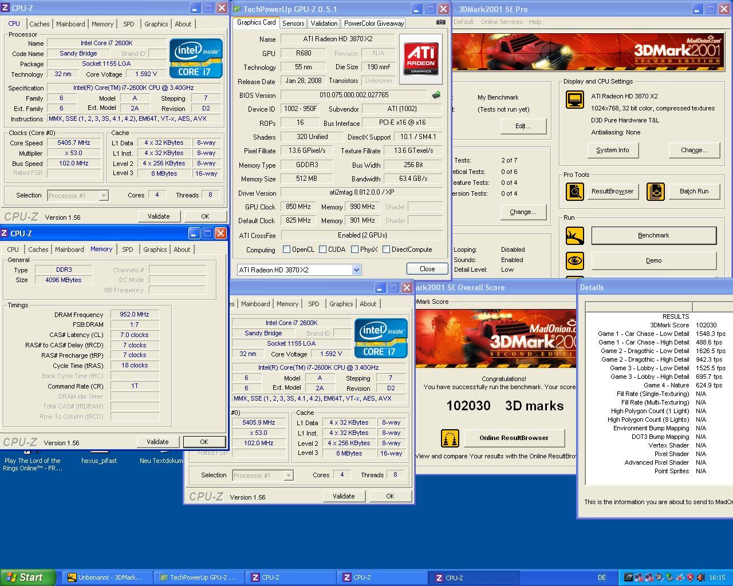The image size is (733, 586).
Task: Open the Validation tab in GPU-Z
Action: [324, 23]
